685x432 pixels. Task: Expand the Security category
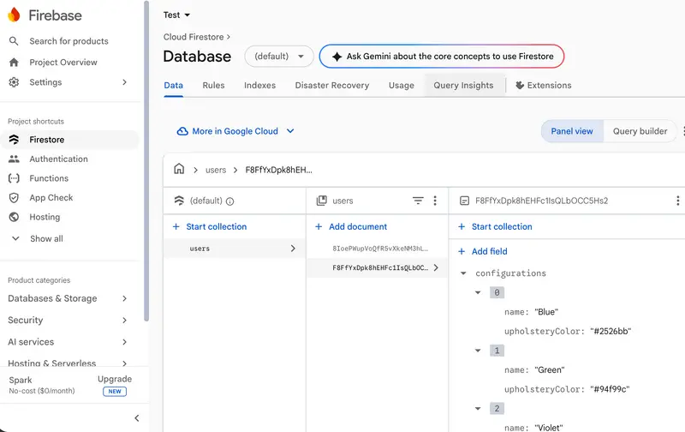click(124, 320)
